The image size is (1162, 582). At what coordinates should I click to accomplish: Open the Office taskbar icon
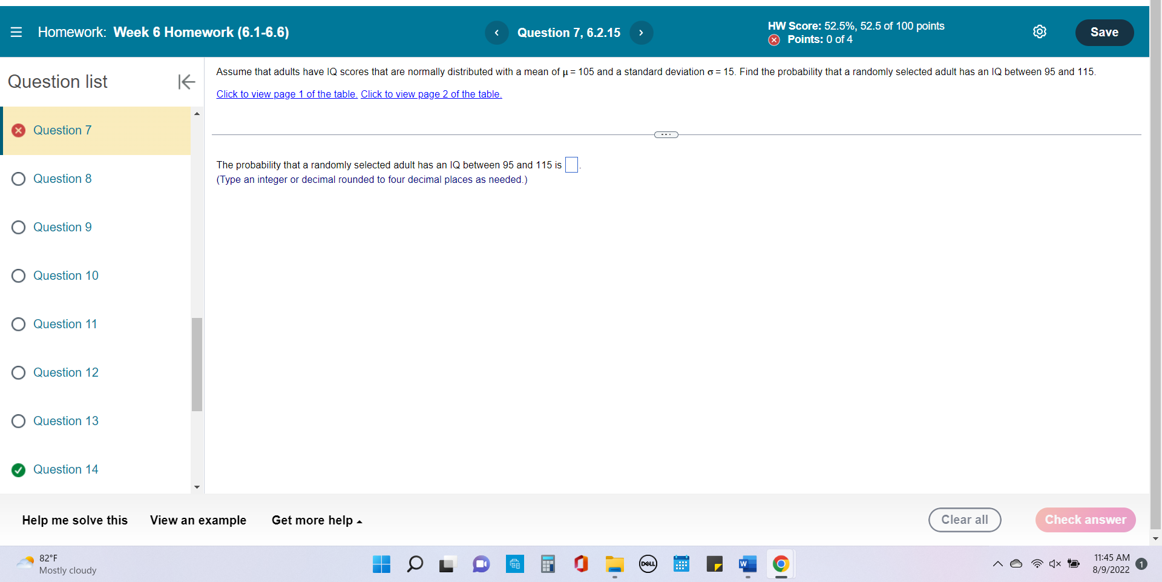[581, 564]
